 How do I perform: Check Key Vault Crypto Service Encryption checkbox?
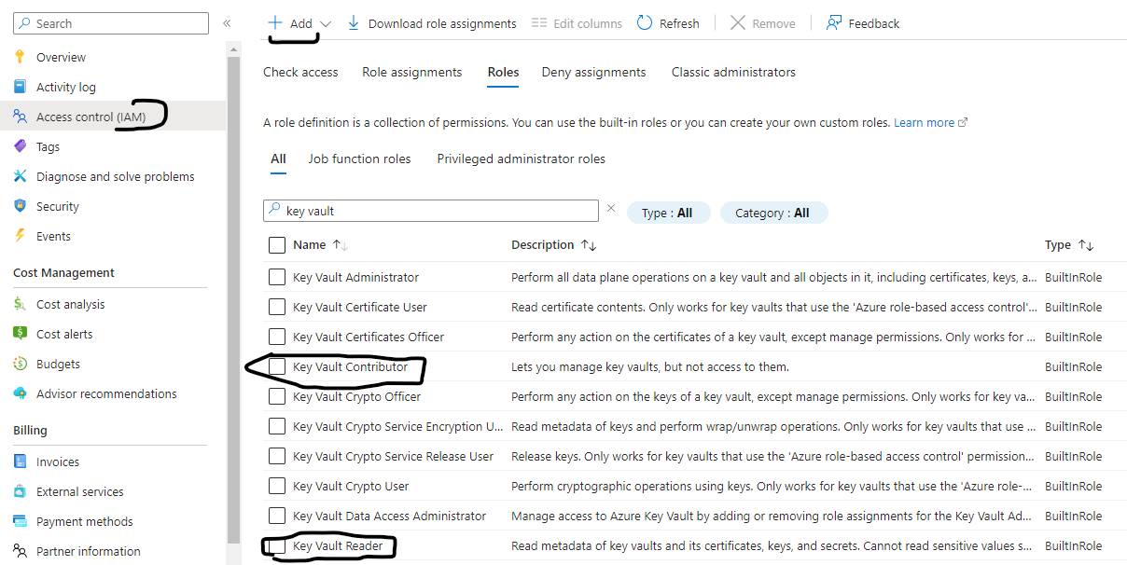pos(277,426)
